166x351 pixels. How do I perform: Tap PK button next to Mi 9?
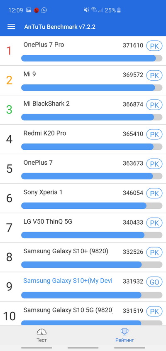tap(154, 75)
